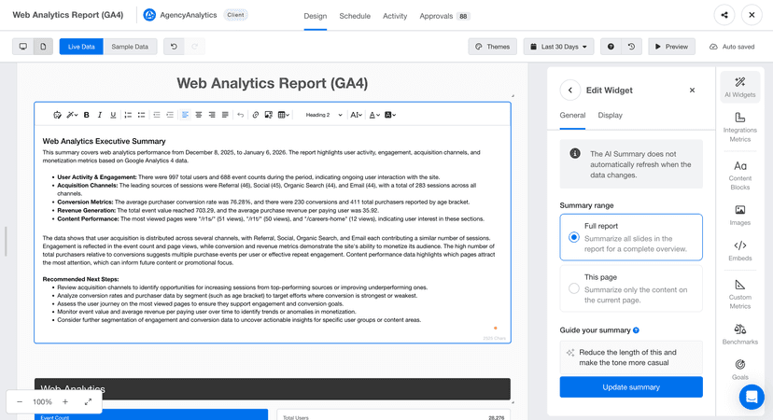Decrease text indent
This screenshot has width=773, height=420.
157,115
